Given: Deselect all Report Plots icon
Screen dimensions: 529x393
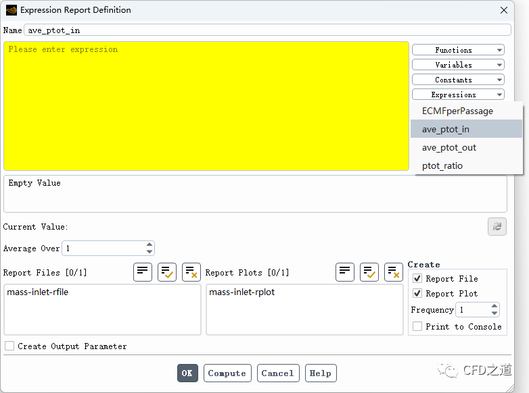Looking at the screenshot, I should coord(394,271).
